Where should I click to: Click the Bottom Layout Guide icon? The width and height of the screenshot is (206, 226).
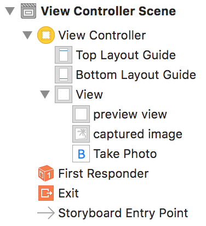point(64,75)
